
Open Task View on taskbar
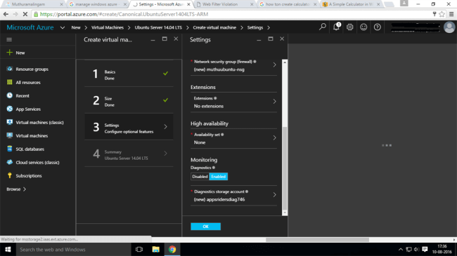click(139, 249)
